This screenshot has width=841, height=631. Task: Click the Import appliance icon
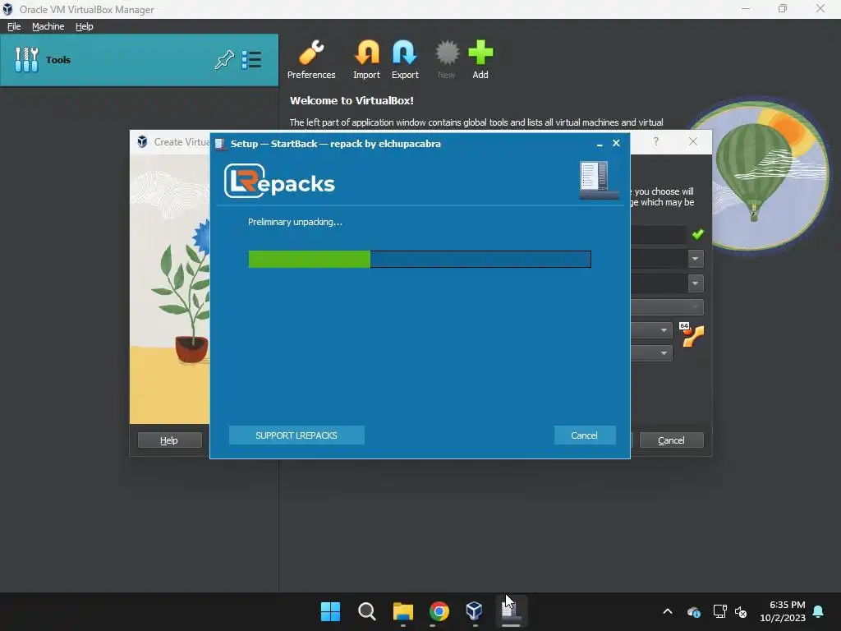[x=366, y=60]
